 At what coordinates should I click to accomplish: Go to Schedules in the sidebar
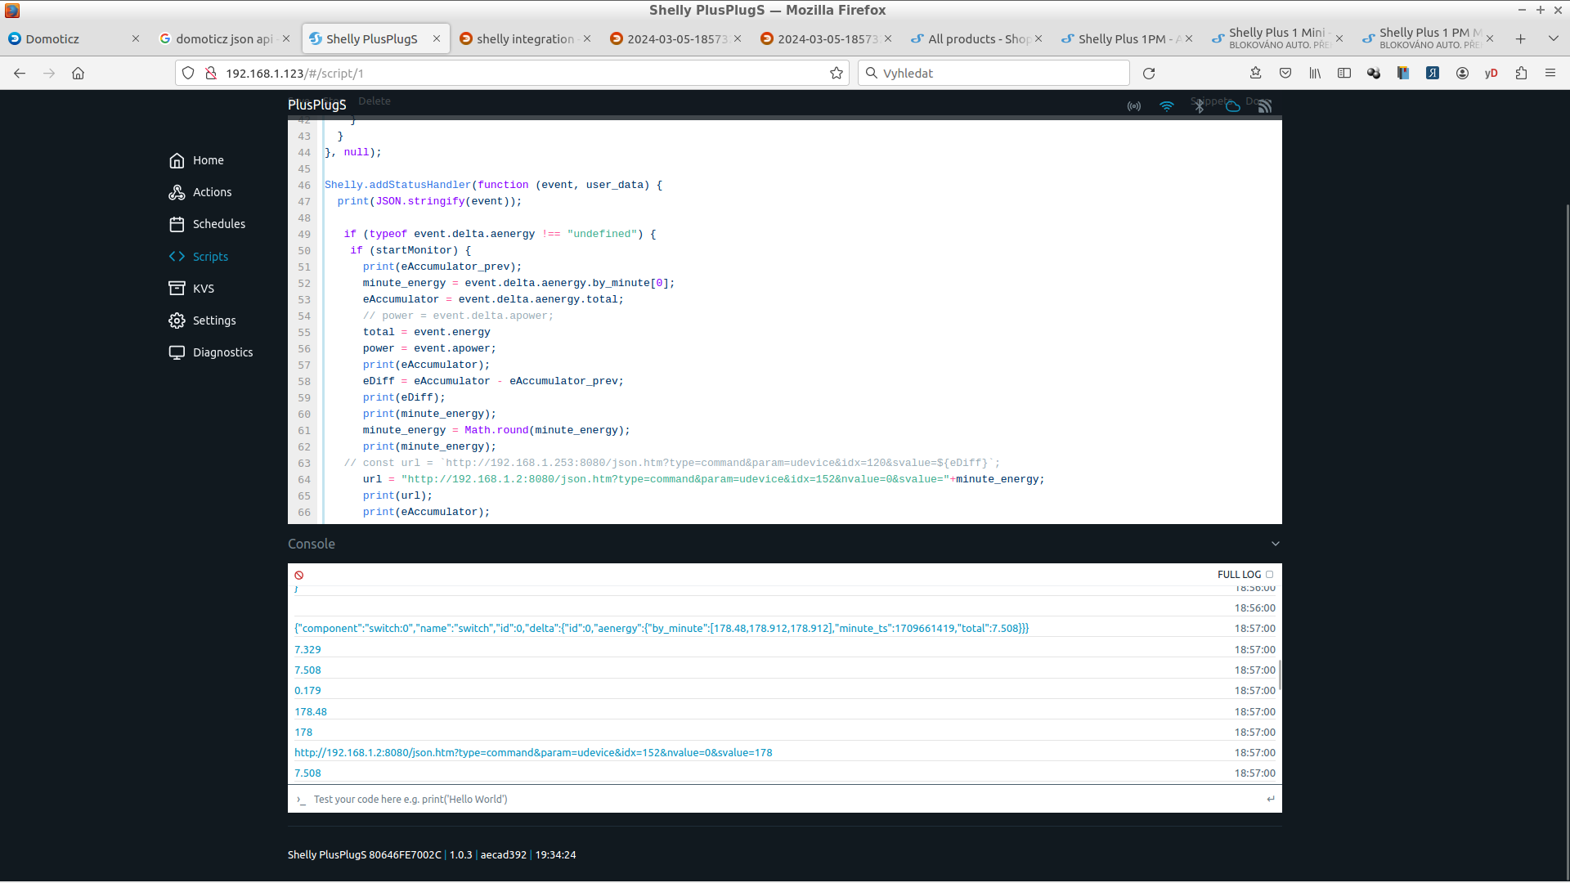click(207, 224)
